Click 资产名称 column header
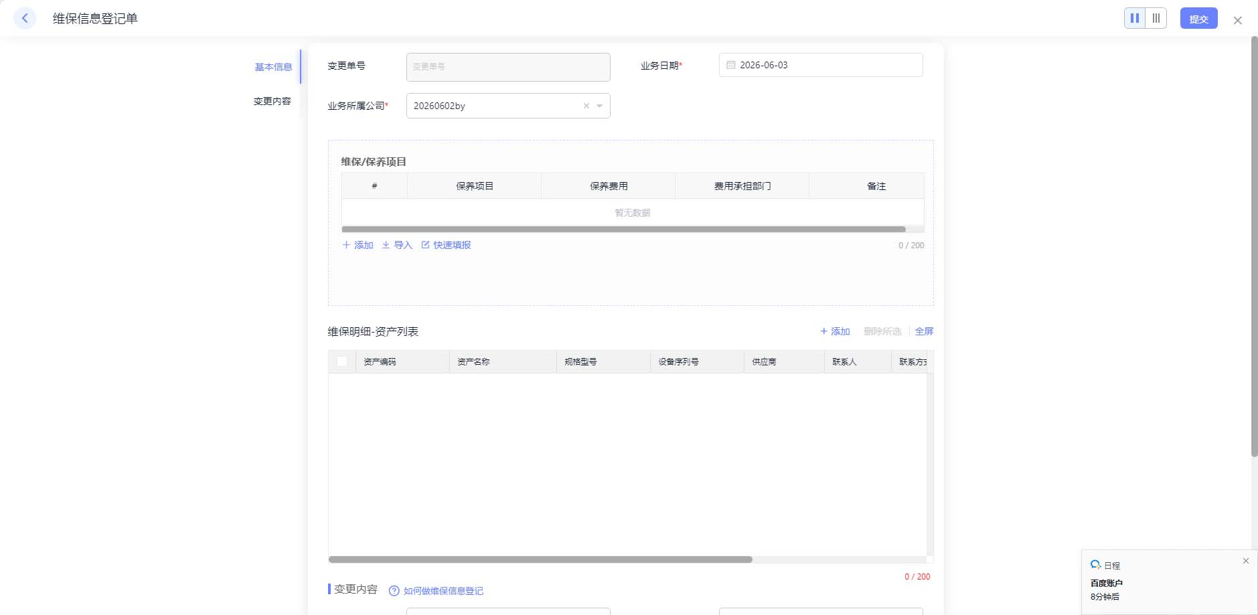 click(x=503, y=361)
